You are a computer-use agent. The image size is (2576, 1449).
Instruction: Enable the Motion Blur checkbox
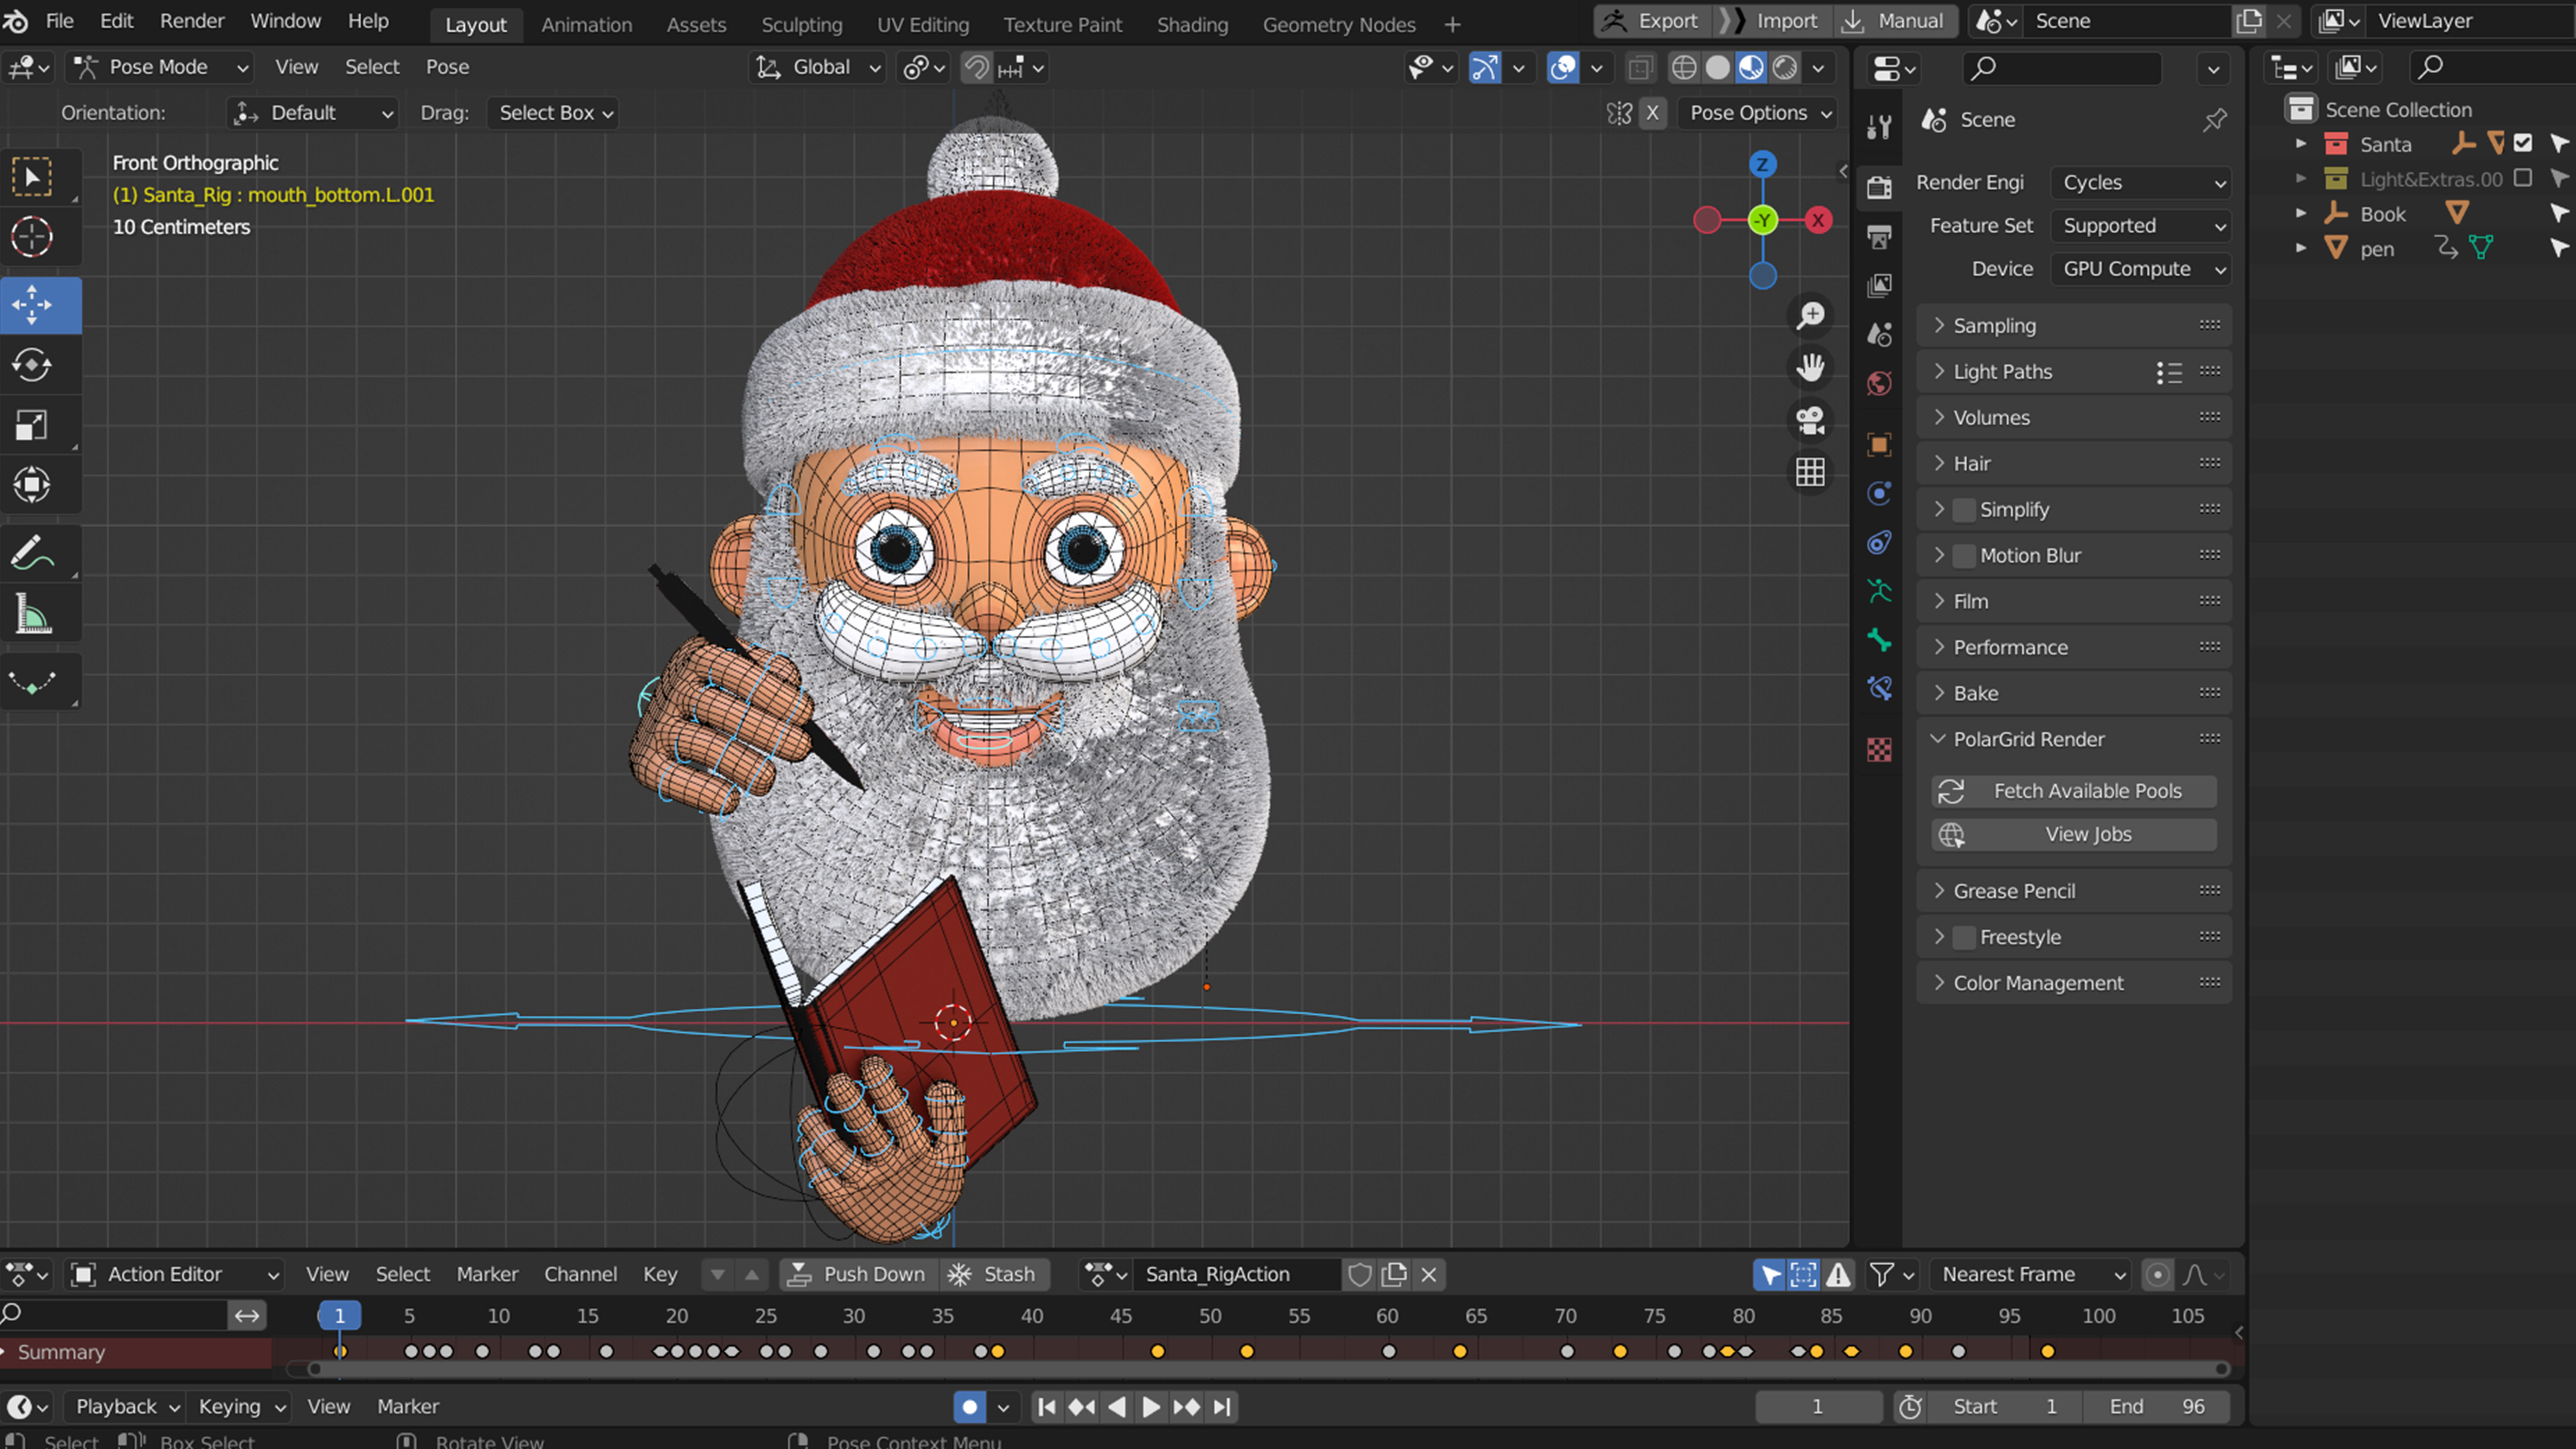[x=1964, y=556]
